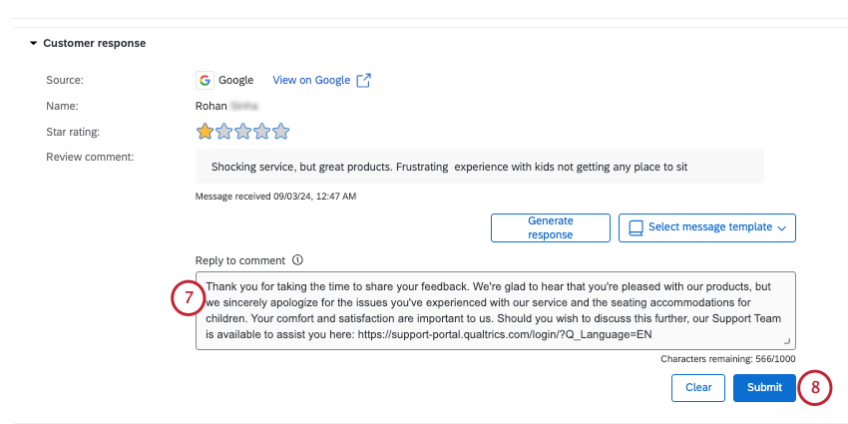Screen dimensions: 848x424
Task: Open the Select message template dropdown
Action: tap(706, 227)
